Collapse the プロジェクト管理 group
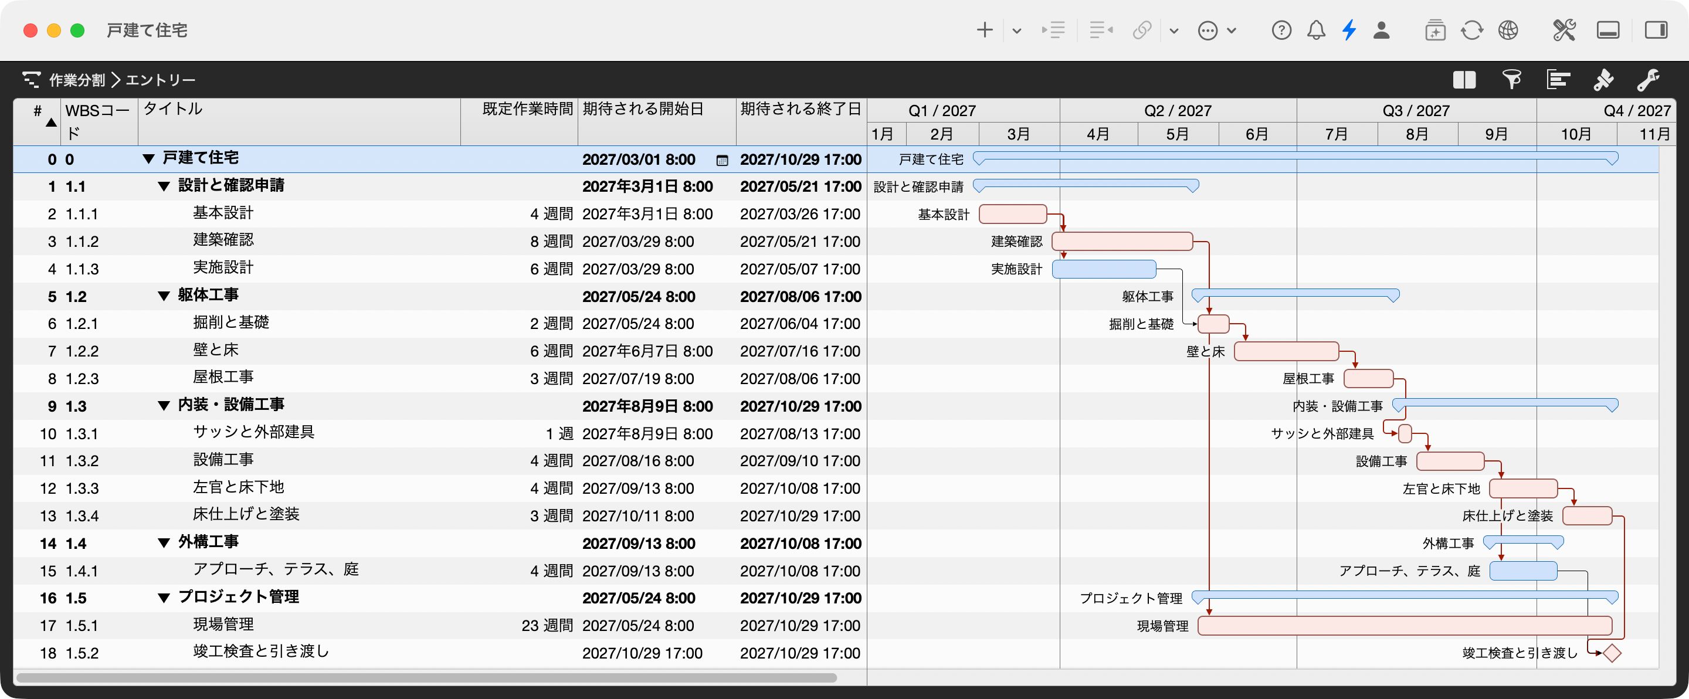This screenshot has height=699, width=1689. point(164,598)
